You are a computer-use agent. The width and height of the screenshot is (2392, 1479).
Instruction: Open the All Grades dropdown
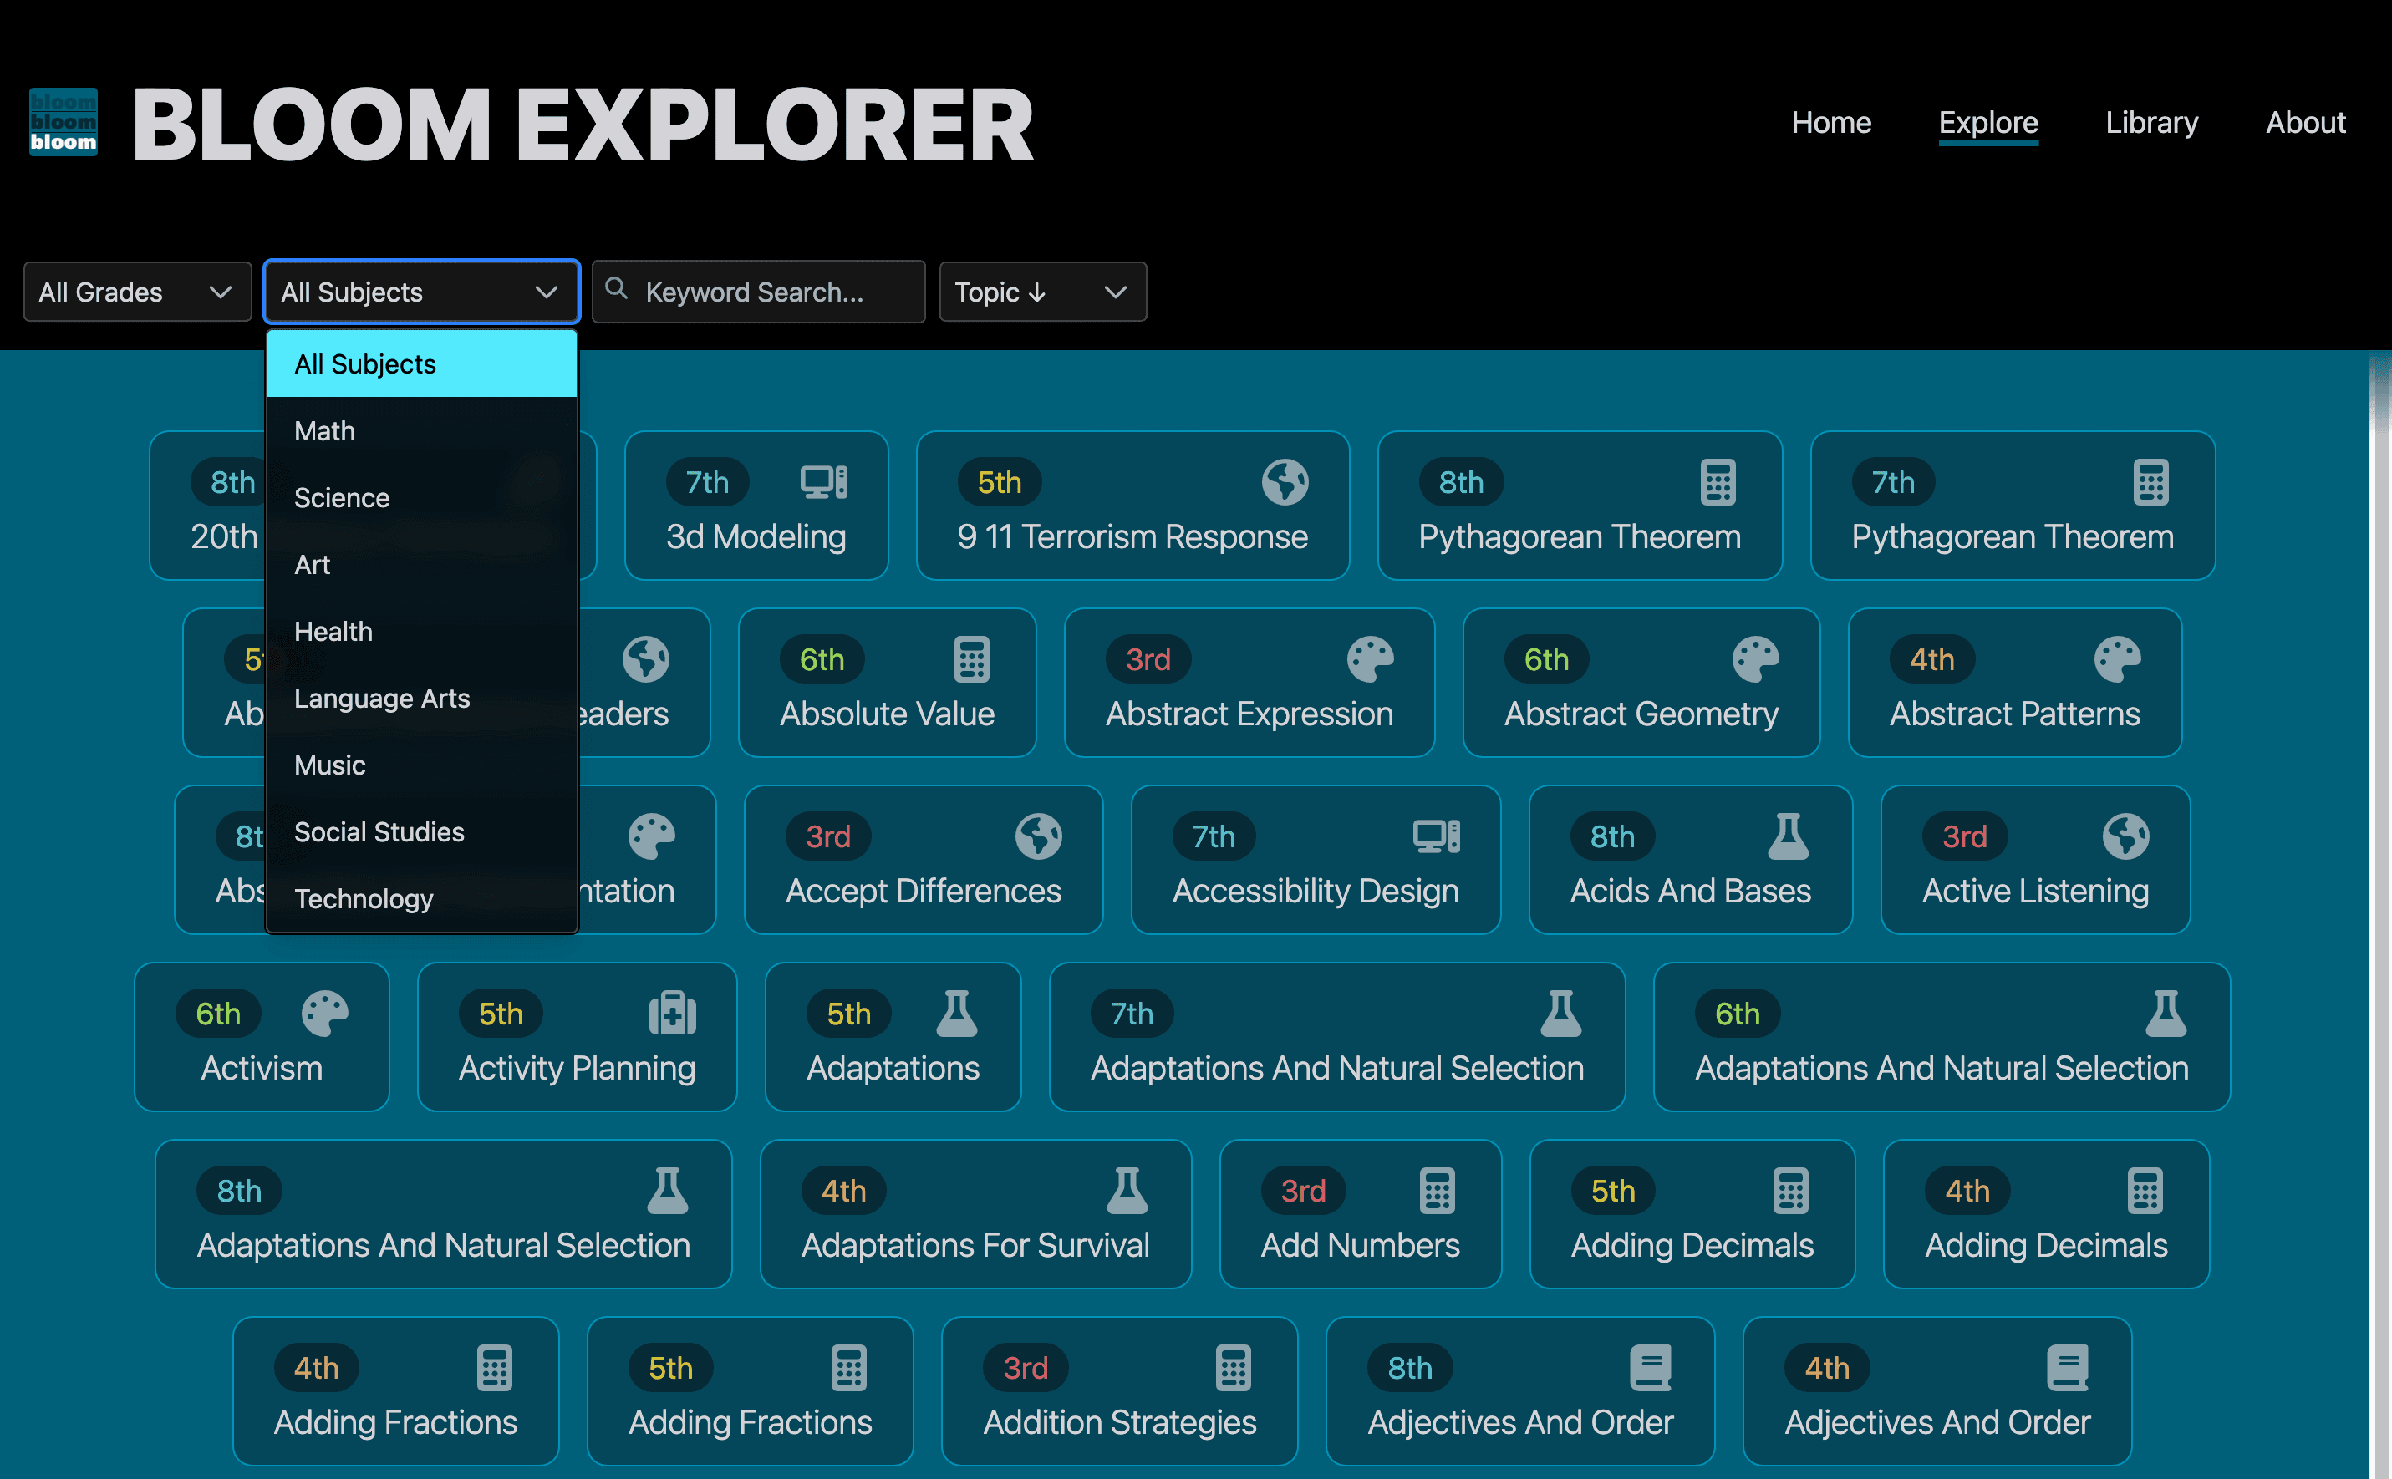click(x=137, y=292)
